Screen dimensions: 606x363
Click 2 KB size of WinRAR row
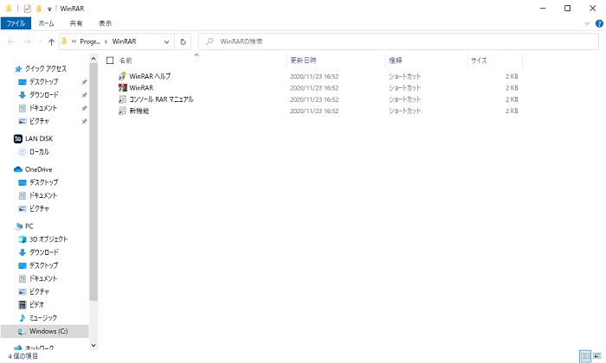click(x=512, y=88)
